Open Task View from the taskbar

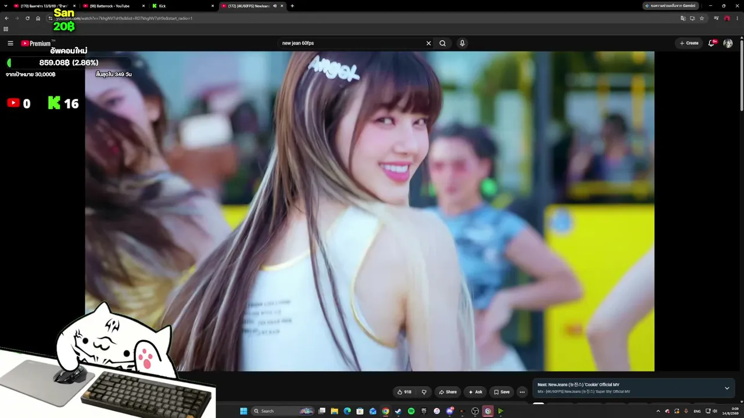click(321, 411)
